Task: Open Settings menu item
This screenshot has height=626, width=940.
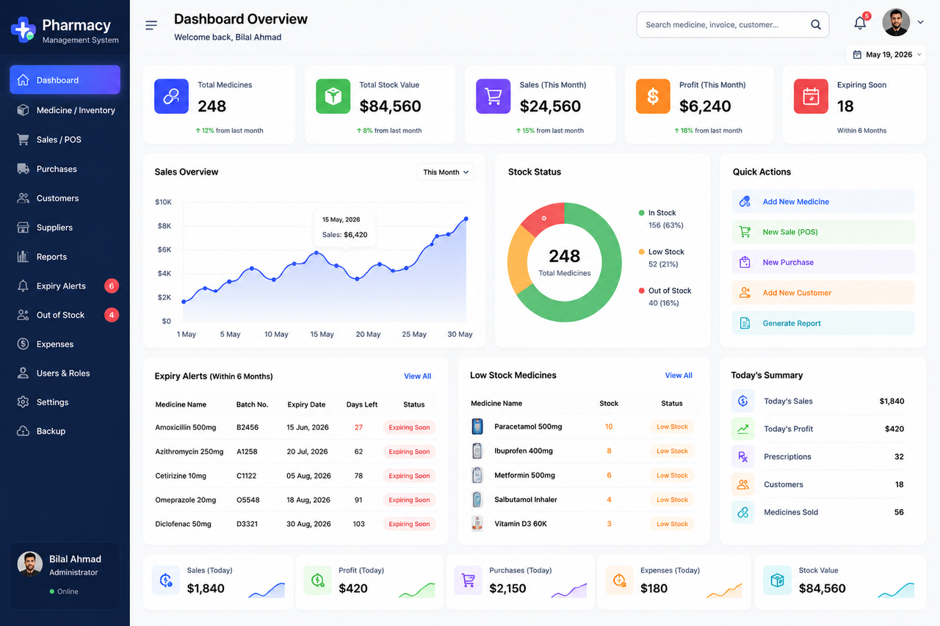Action: point(65,402)
